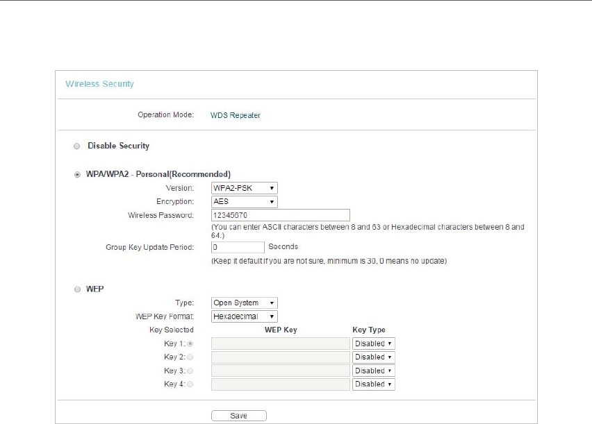The image size is (592, 424).
Task: Click the Wireless Password input field
Action: click(280, 215)
